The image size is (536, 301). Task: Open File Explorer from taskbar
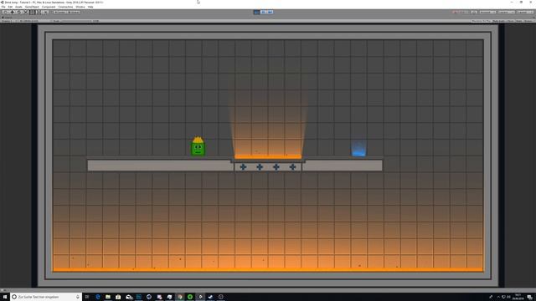[x=108, y=297]
